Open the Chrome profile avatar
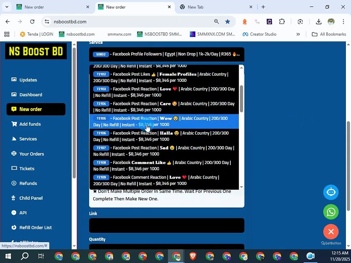 pyautogui.click(x=331, y=22)
